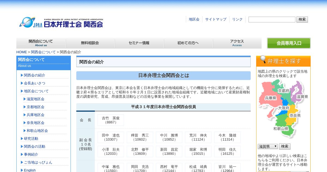This screenshot has width=327, height=172.
Task: Open the 初めての方へ menu
Action: coord(188,43)
